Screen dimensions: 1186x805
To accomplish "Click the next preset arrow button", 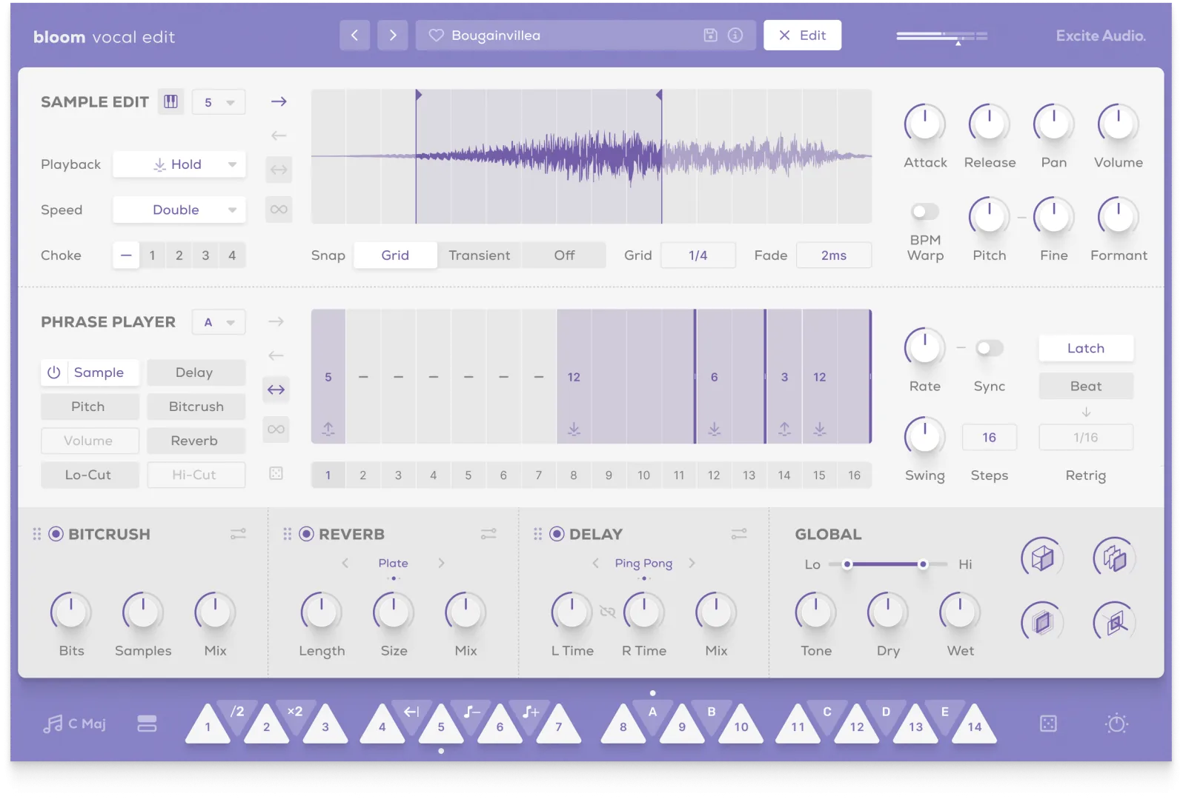I will click(393, 35).
